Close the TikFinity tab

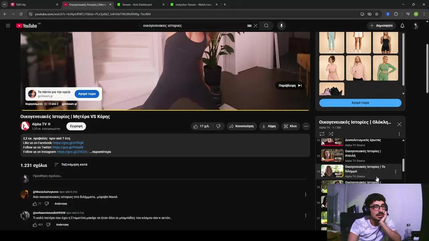57,5
